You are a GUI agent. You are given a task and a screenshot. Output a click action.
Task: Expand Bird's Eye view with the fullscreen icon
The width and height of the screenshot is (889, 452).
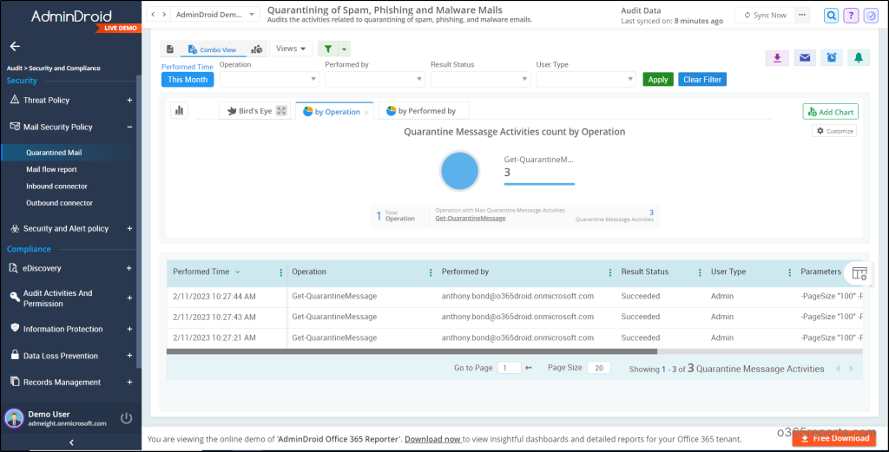(x=281, y=111)
